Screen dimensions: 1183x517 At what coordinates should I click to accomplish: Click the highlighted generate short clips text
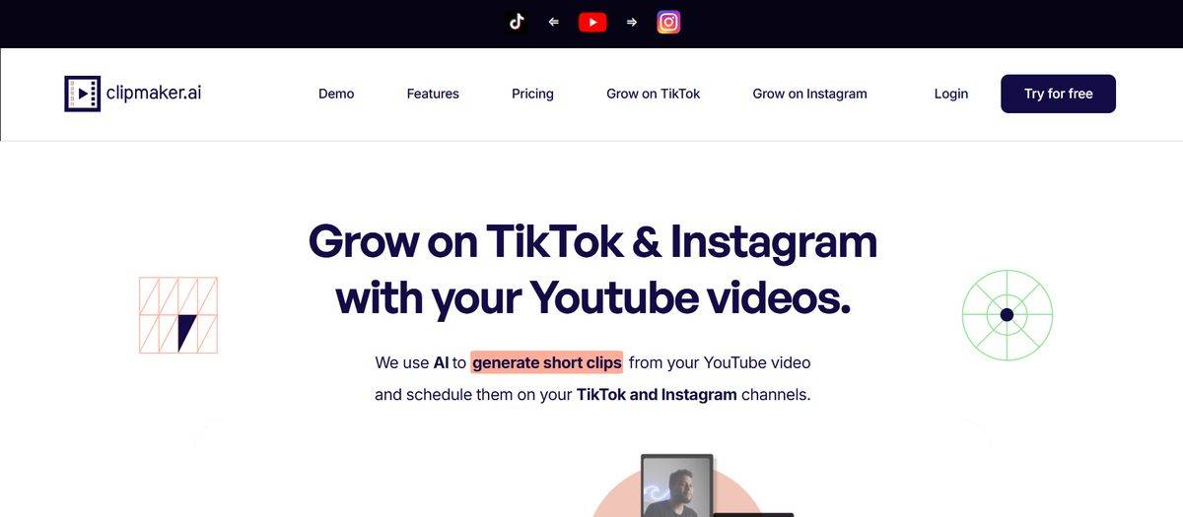[547, 362]
